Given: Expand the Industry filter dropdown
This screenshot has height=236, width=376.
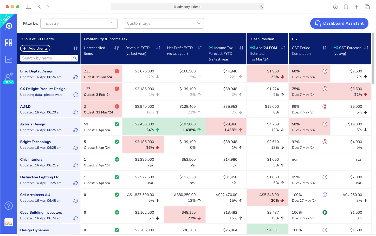Looking at the screenshot, I should click(79, 23).
